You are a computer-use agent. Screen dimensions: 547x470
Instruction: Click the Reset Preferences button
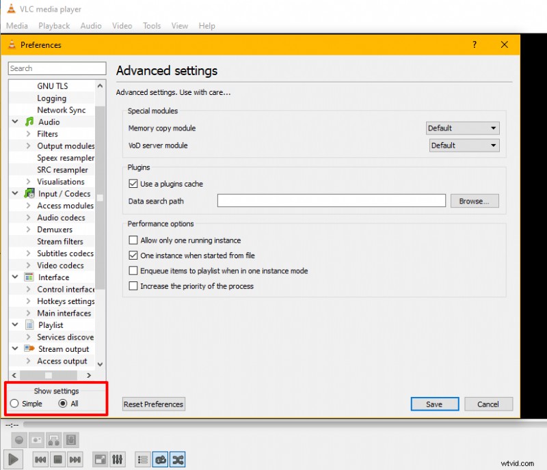(153, 404)
